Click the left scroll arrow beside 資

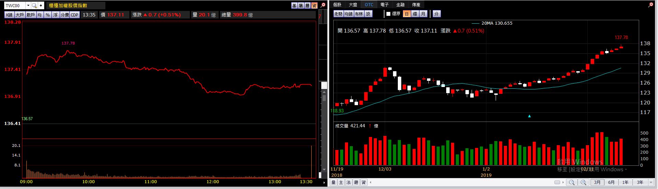tap(370, 182)
